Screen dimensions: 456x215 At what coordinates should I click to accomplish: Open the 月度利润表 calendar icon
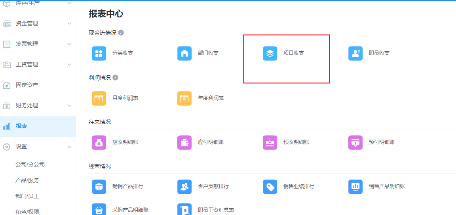(99, 98)
